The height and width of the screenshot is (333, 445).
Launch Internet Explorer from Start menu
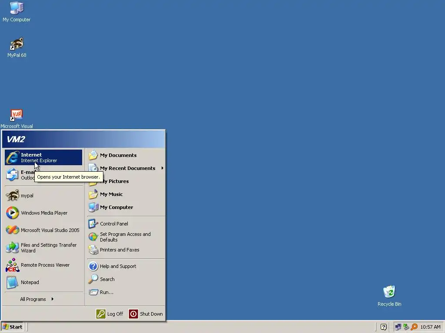coord(43,157)
